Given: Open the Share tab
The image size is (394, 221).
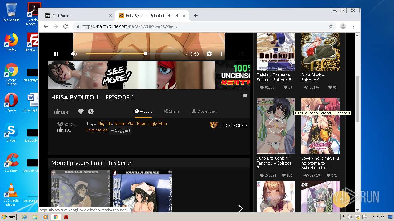Looking at the screenshot, I should [x=172, y=111].
